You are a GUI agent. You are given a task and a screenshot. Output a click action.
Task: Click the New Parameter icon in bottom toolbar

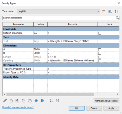click(11, 101)
